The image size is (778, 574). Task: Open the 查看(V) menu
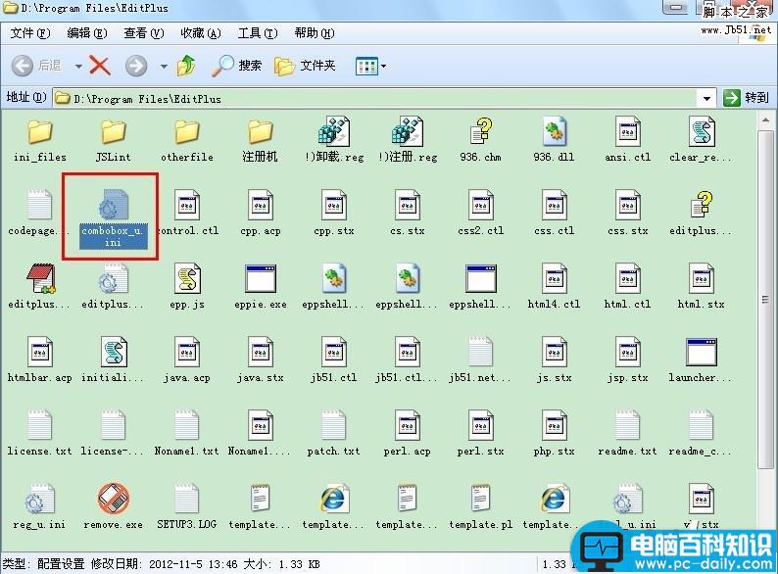(x=144, y=33)
